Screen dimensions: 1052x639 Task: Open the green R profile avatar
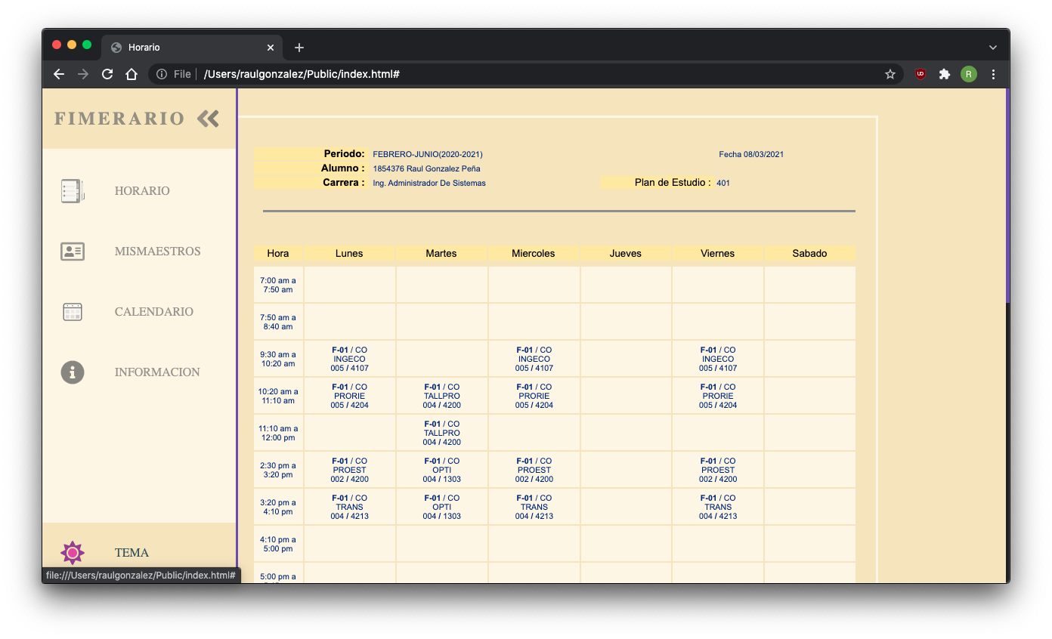click(x=969, y=74)
